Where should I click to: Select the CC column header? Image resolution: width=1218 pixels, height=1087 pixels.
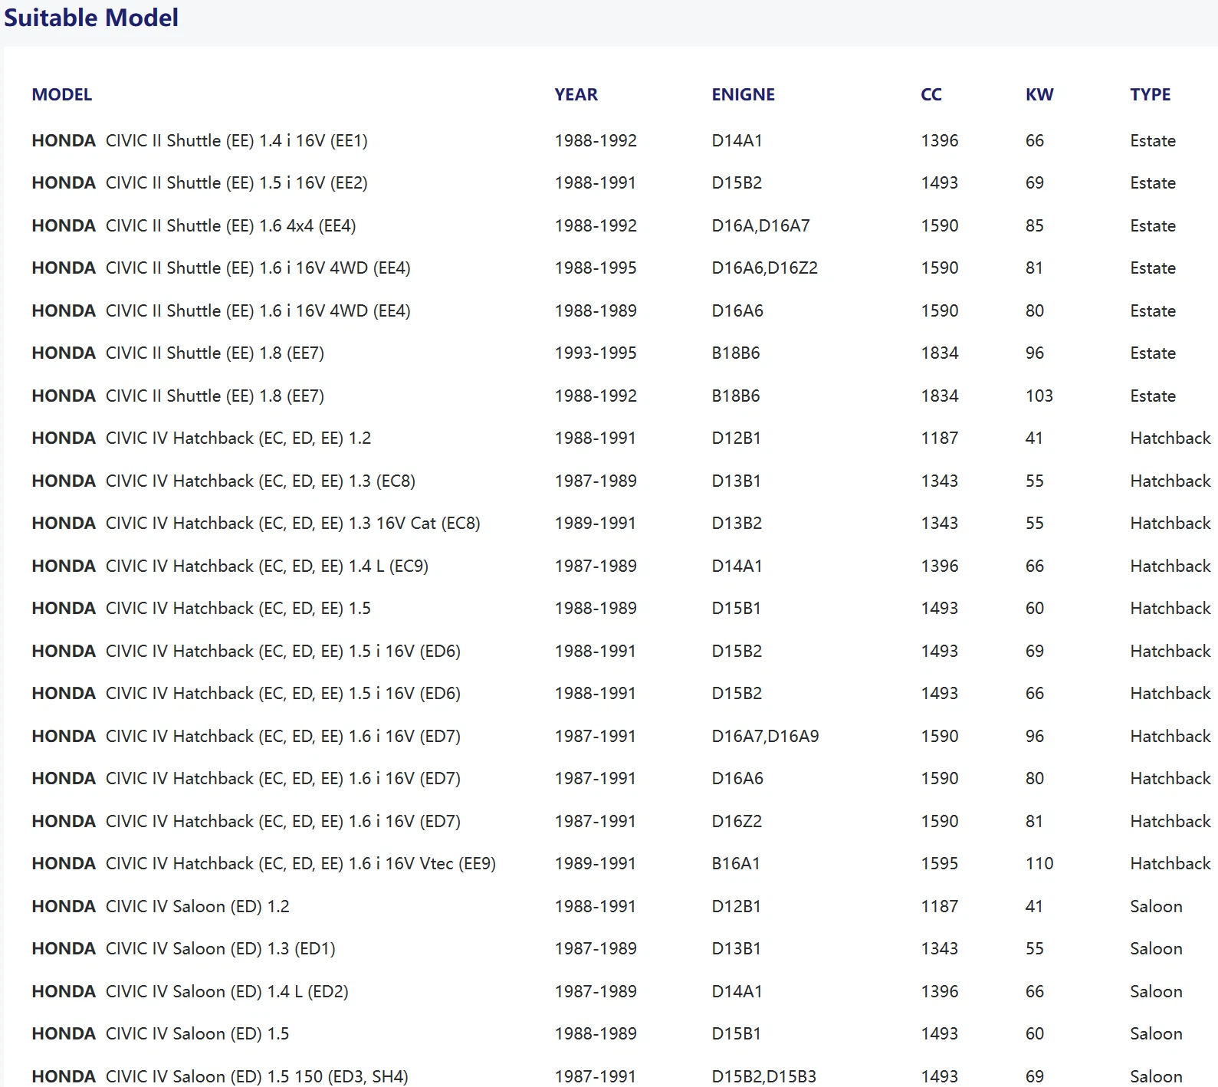(931, 94)
